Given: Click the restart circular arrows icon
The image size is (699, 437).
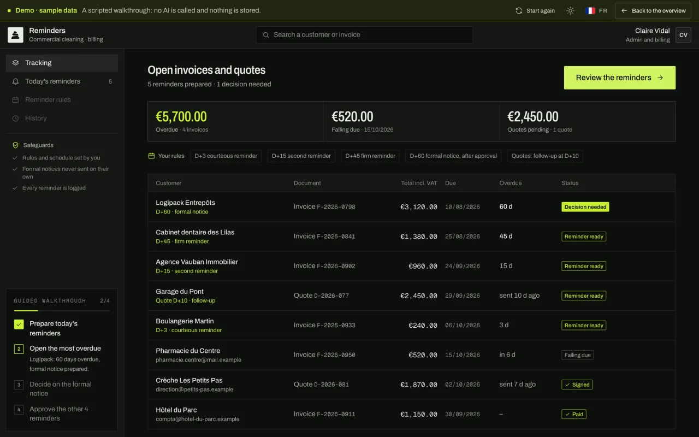Looking at the screenshot, I should (519, 11).
